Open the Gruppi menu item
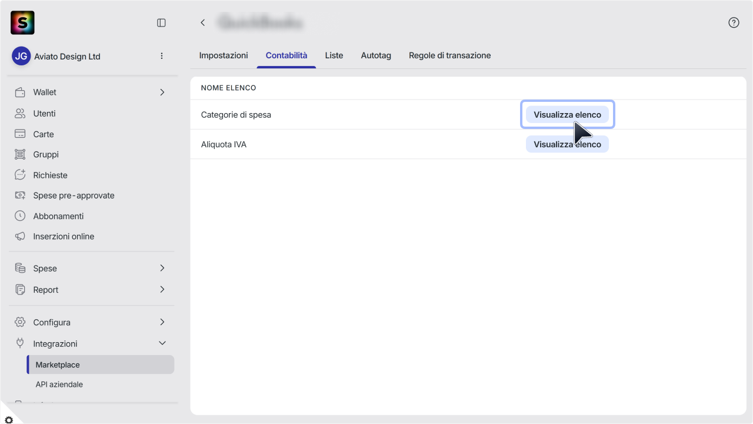This screenshot has width=753, height=424. [46, 154]
